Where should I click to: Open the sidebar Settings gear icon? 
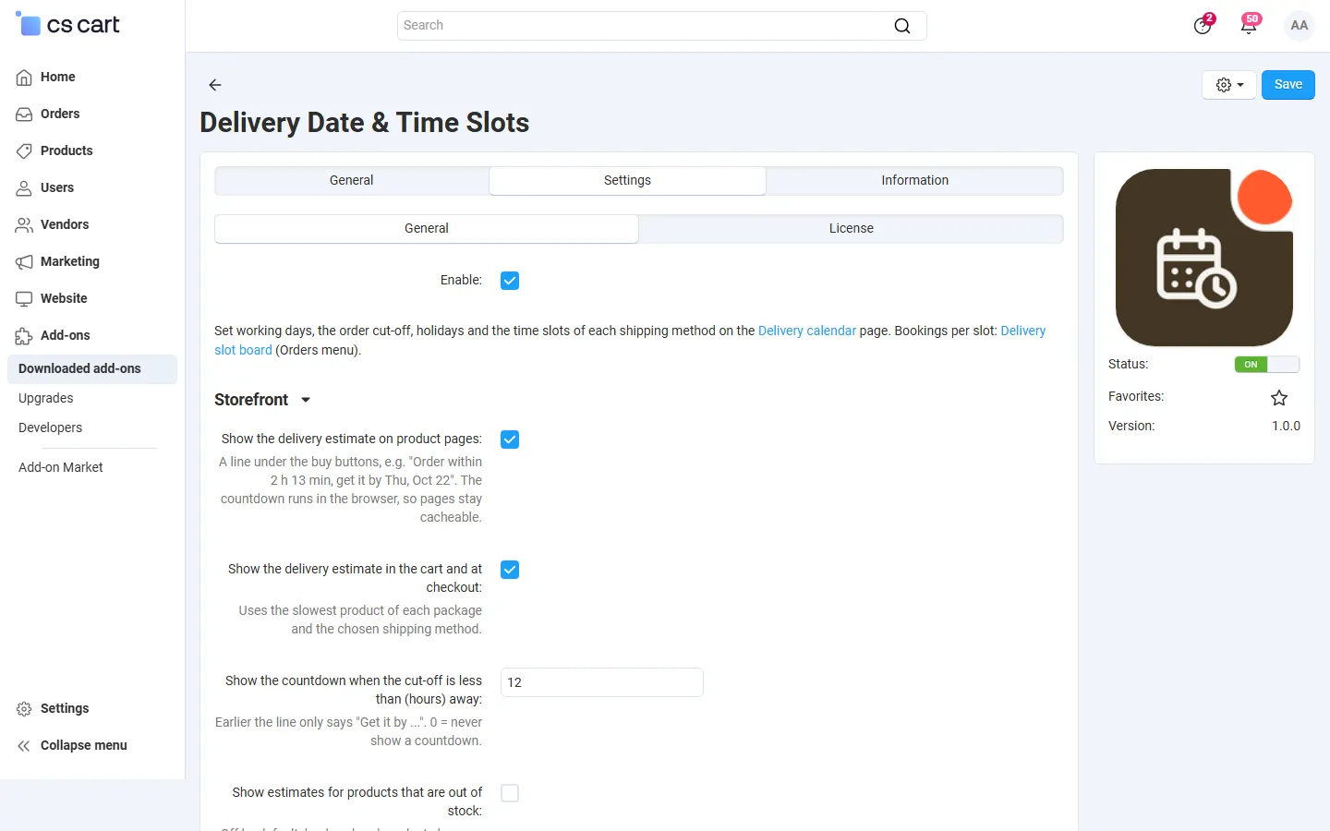[24, 709]
